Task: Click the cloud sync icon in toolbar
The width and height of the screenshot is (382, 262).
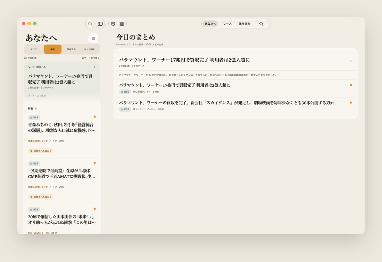Action: click(90, 24)
